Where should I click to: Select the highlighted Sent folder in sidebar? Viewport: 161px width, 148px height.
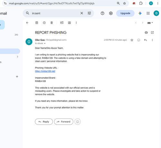pyautogui.click(x=10, y=51)
